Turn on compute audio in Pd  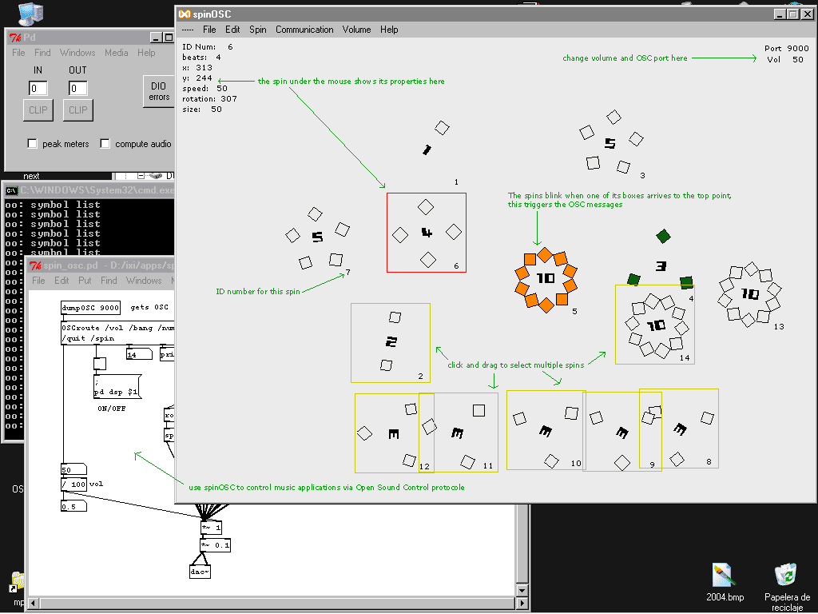[105, 144]
